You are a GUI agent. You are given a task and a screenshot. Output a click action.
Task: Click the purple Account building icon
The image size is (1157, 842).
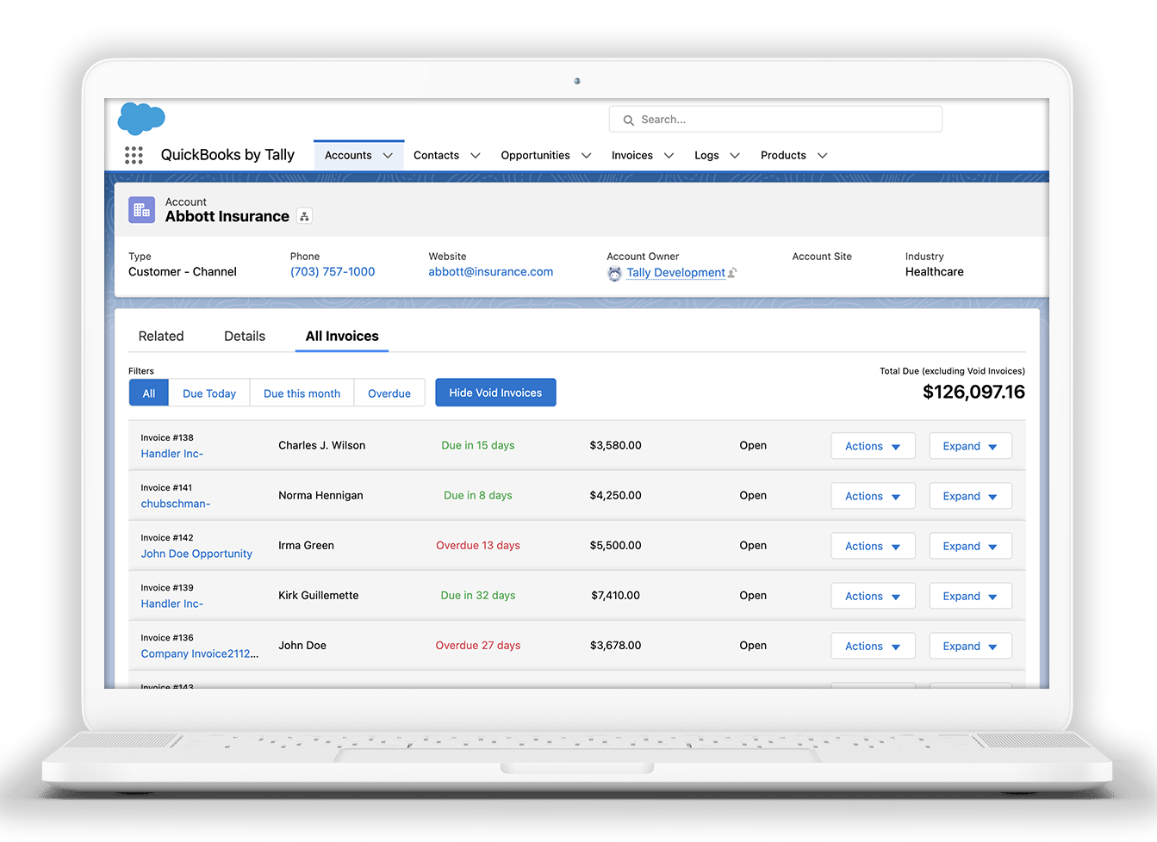coord(141,209)
